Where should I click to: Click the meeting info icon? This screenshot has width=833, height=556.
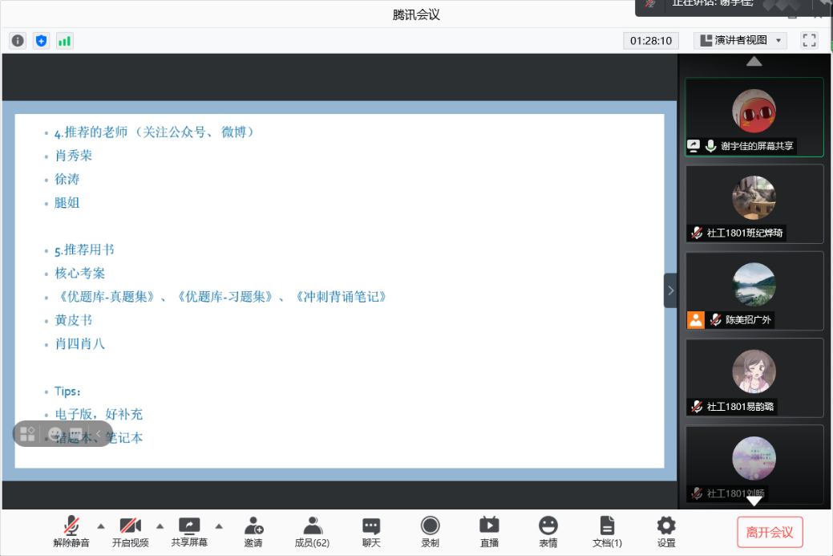[x=18, y=40]
